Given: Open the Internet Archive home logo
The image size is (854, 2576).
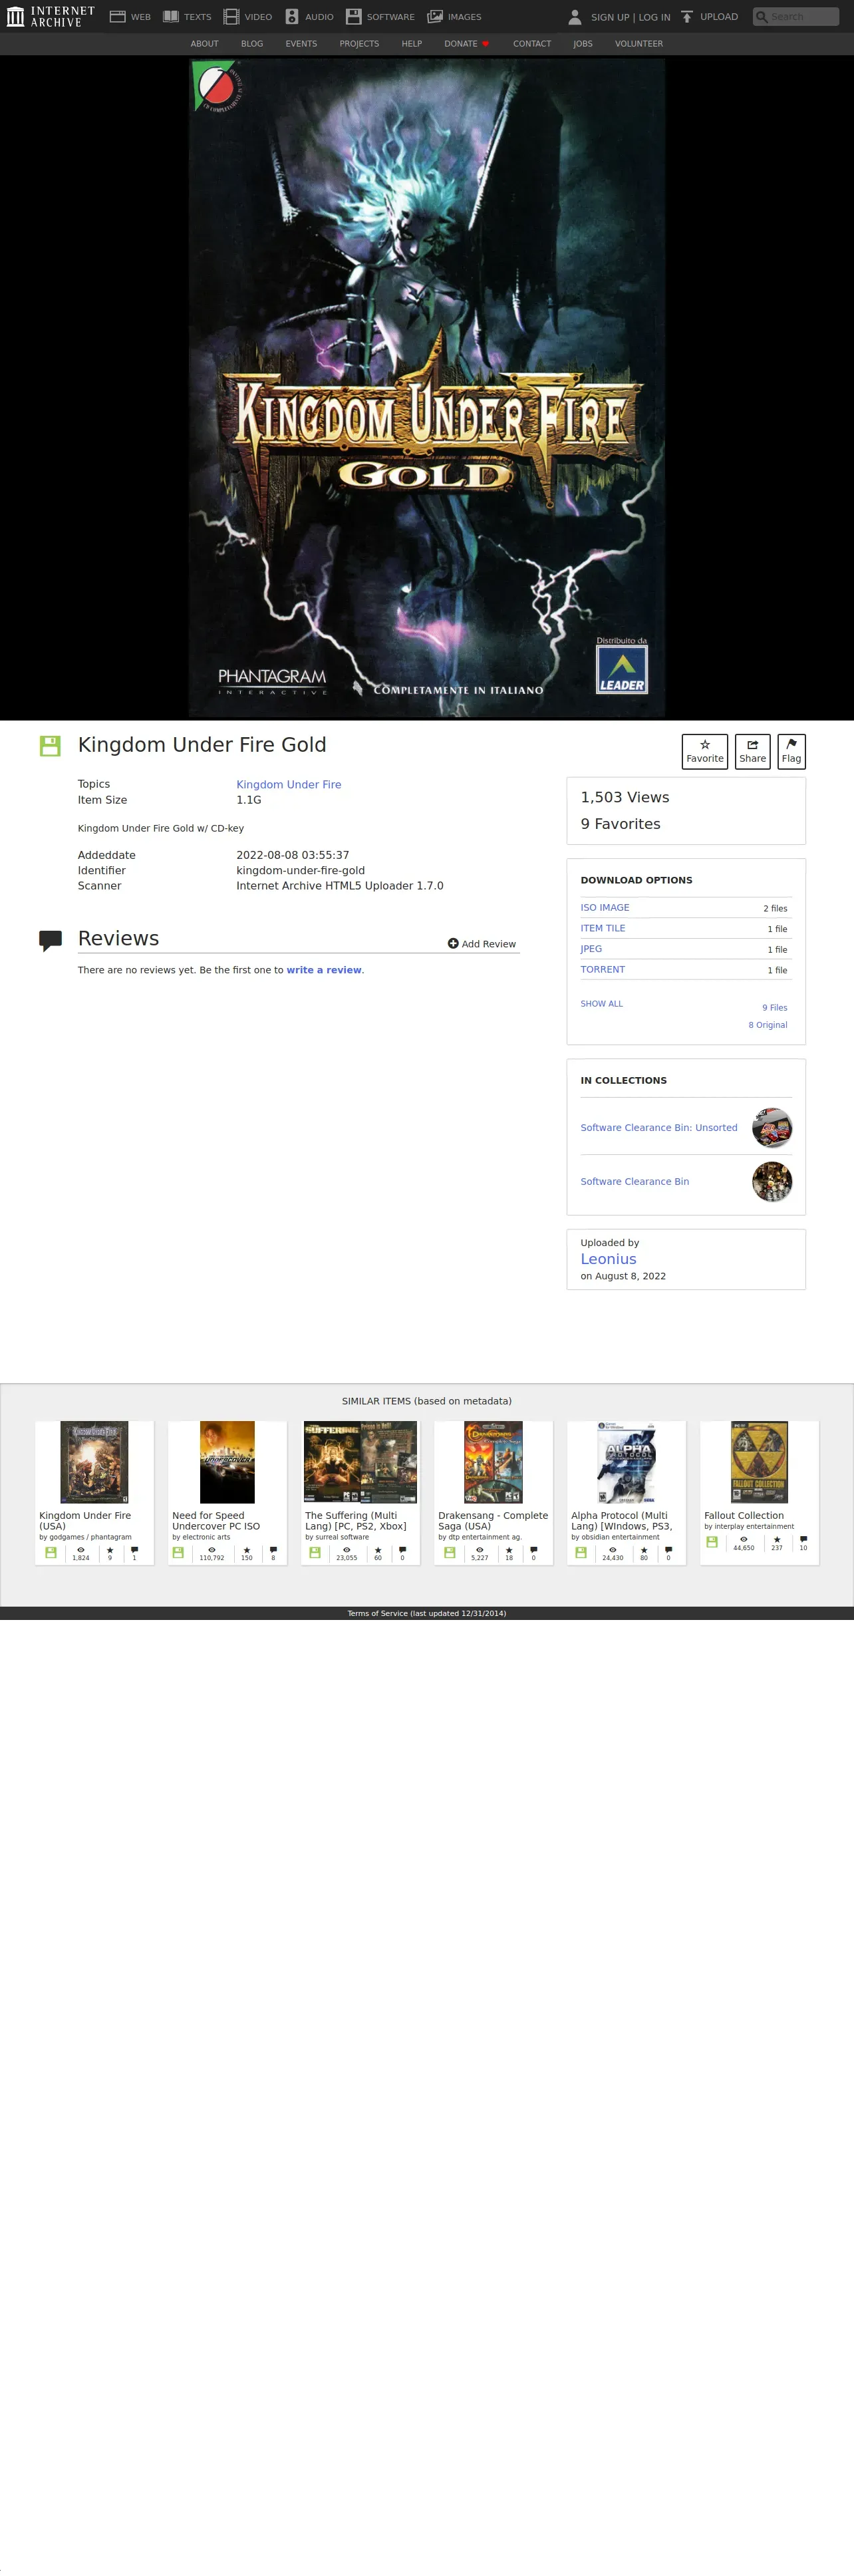Looking at the screenshot, I should point(50,16).
